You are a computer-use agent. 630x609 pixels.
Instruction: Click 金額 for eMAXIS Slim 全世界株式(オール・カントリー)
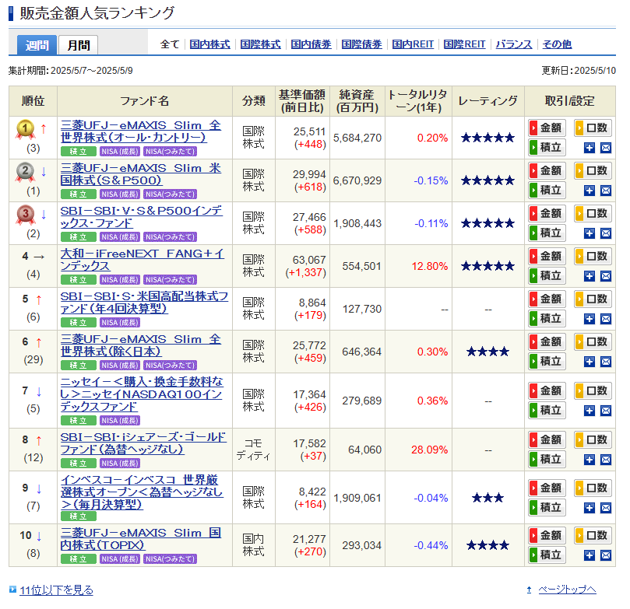point(547,128)
